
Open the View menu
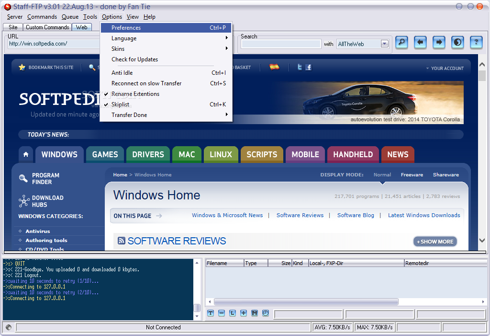tap(133, 17)
